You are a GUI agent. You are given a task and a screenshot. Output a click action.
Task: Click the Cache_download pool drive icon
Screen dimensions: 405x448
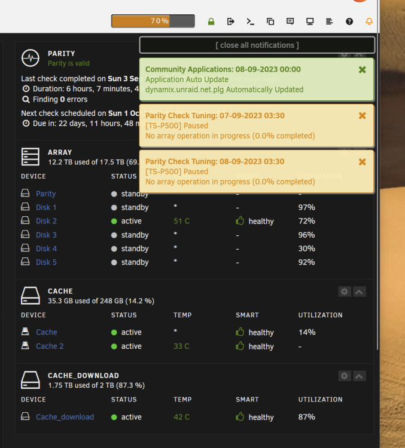[31, 380]
